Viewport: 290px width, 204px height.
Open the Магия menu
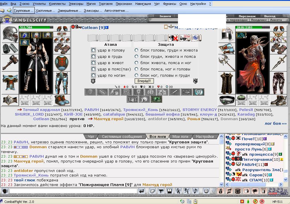coord(91,4)
